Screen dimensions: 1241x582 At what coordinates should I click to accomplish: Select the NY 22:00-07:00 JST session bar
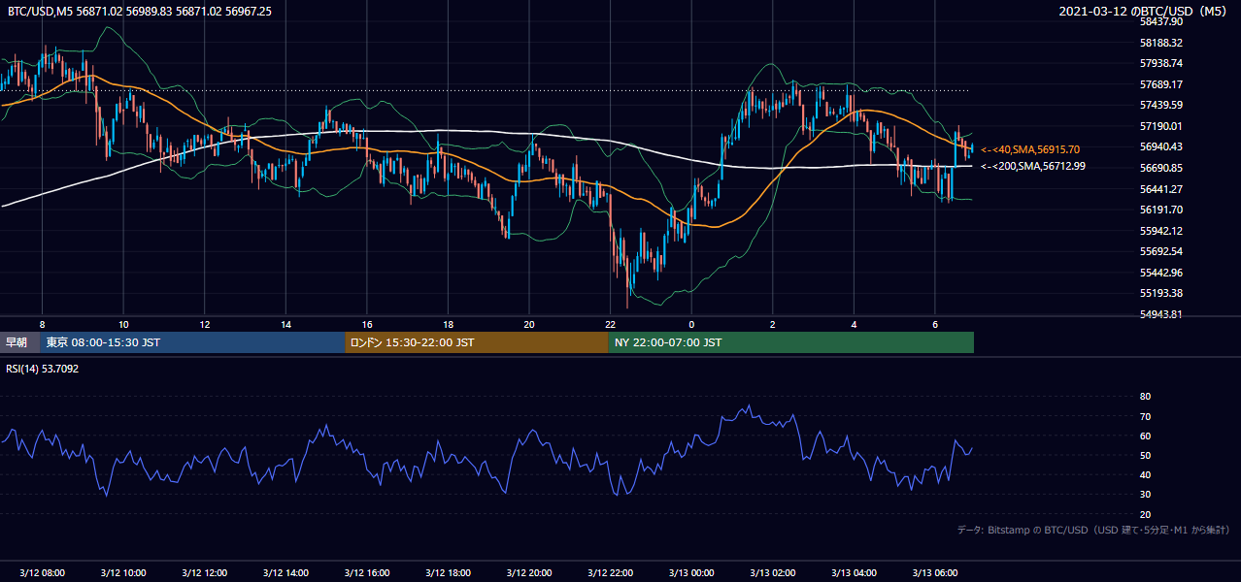tap(791, 342)
